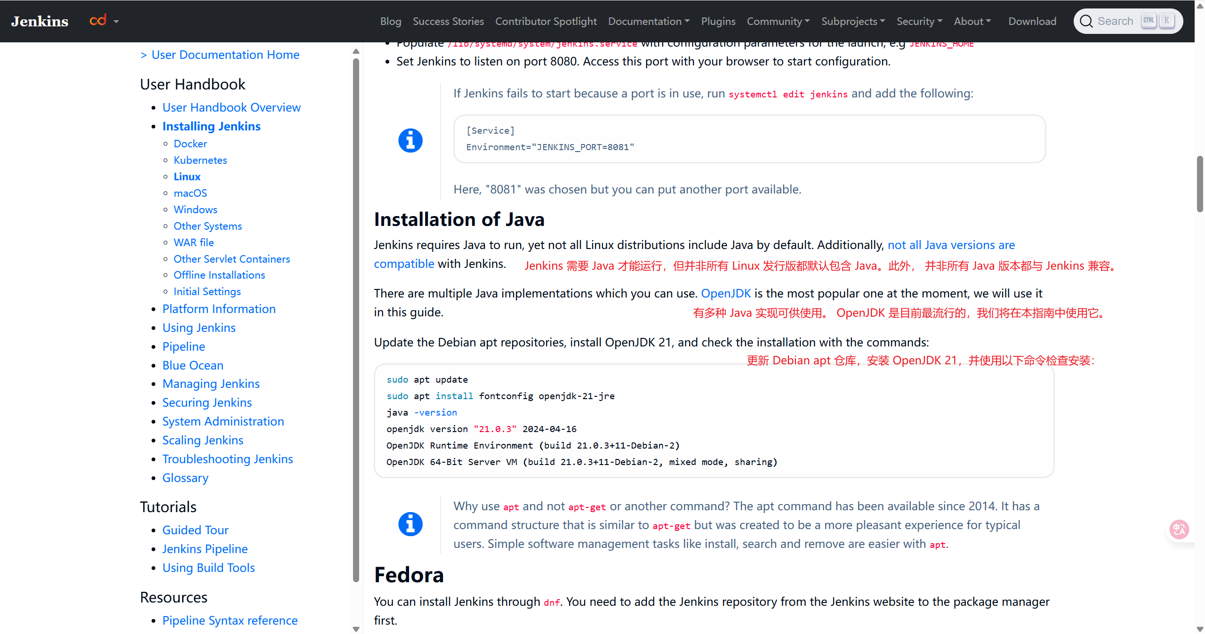Click the info icon beside Service snippet

[410, 140]
